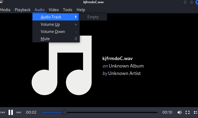Toggle fullscreen mode icon
The width and height of the screenshot is (198, 118).
click(188, 112)
